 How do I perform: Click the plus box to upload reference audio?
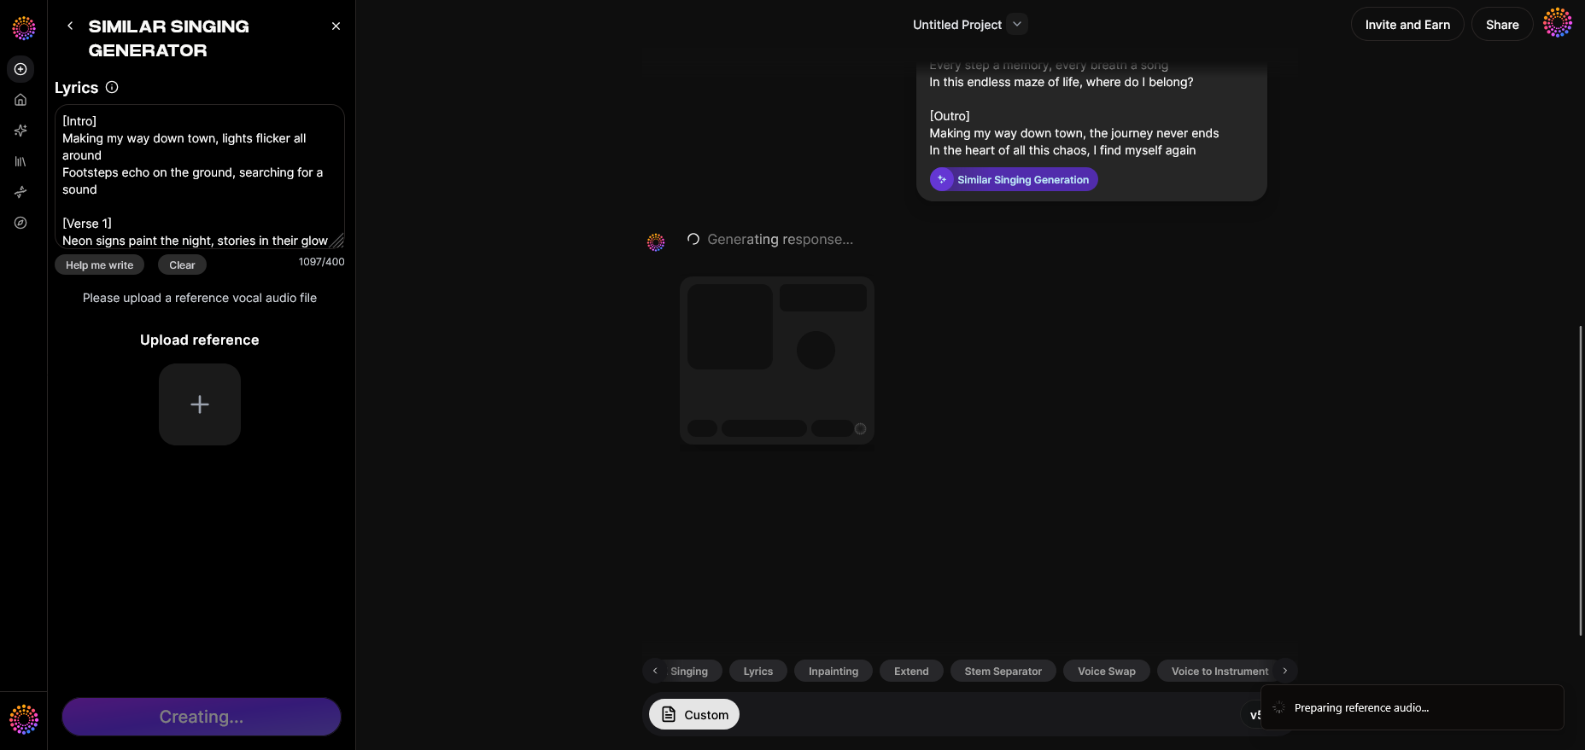coord(200,404)
